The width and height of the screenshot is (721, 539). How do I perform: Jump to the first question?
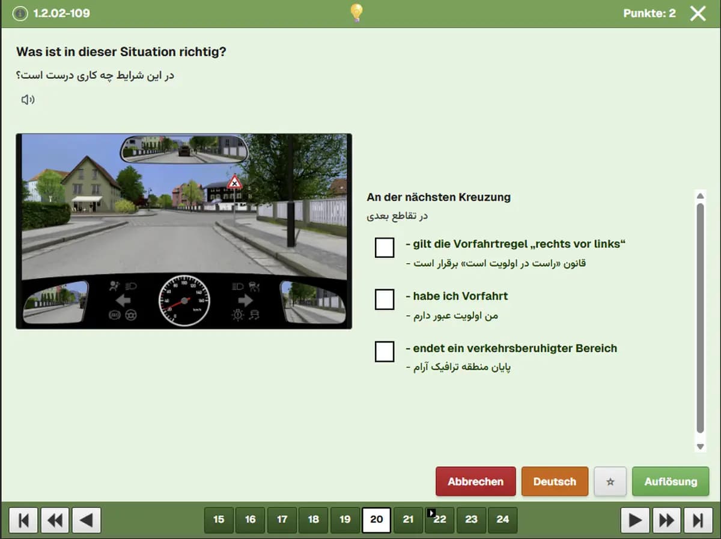pos(23,520)
